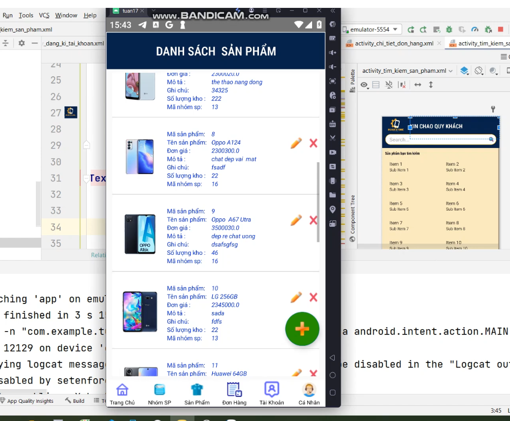The image size is (510, 421).
Task: Close activity_chi_tiet_don_hang.xml tab
Action: [439, 43]
